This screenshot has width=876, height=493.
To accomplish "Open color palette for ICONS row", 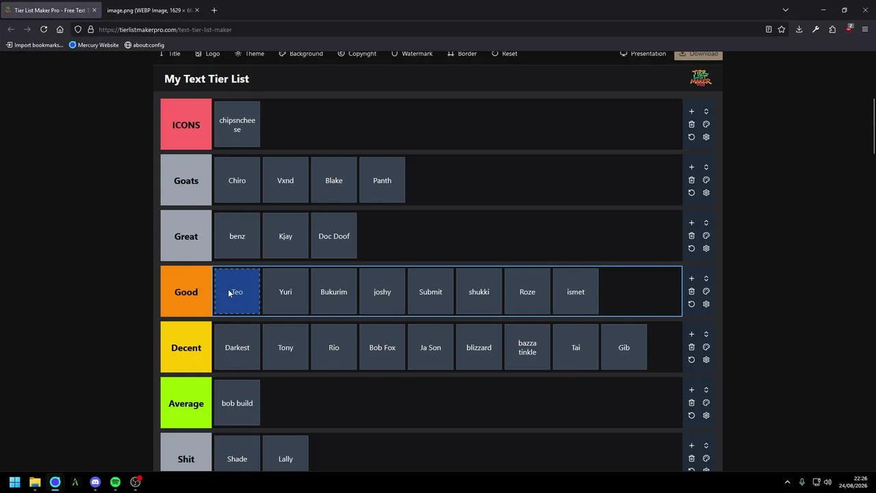I will pyautogui.click(x=706, y=125).
